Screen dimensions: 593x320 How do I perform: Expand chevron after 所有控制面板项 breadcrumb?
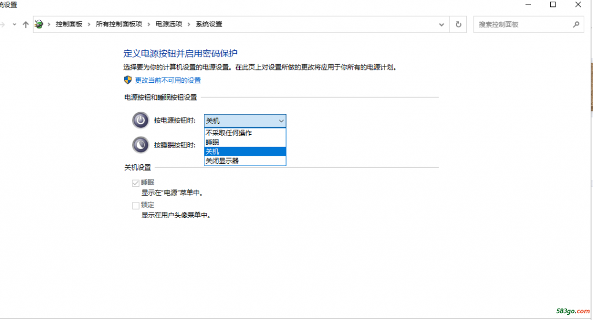[149, 24]
